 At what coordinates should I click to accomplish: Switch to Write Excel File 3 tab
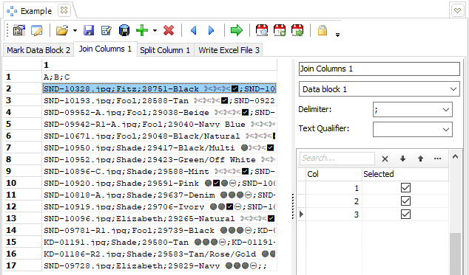coord(229,50)
